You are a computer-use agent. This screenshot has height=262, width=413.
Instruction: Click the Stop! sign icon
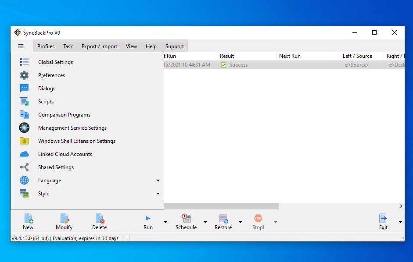[x=258, y=218]
